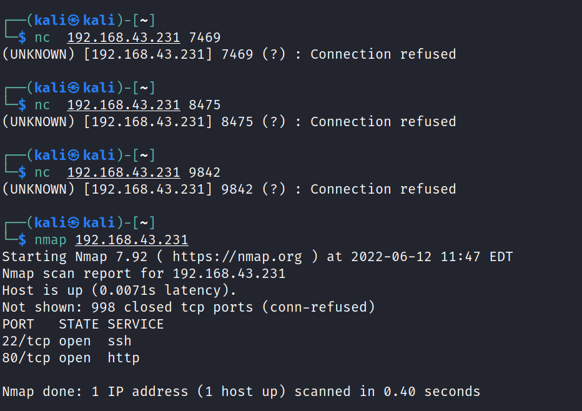Click the underlined IP in the nc 7469 command
The image size is (582, 411).
(124, 37)
